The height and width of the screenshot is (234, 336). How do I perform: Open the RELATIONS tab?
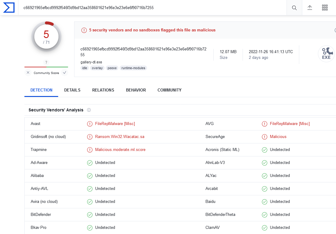(x=103, y=90)
